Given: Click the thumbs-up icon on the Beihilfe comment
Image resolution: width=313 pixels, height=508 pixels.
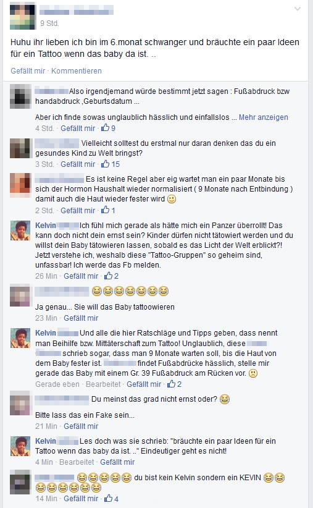Looking at the screenshot, I should coord(171,384).
